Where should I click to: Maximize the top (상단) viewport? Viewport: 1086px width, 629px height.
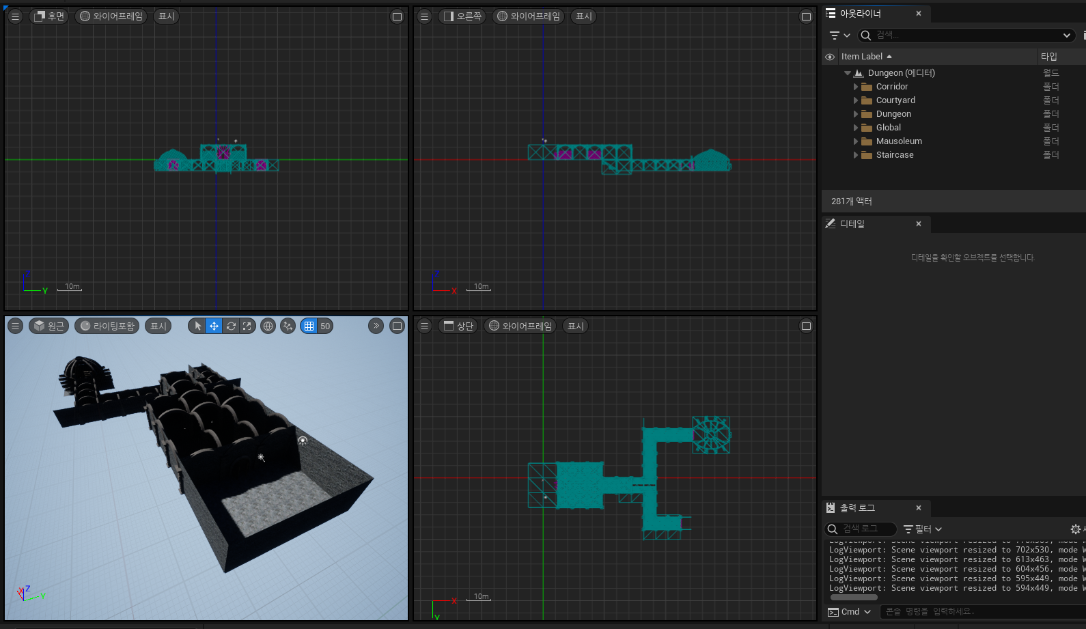click(806, 326)
